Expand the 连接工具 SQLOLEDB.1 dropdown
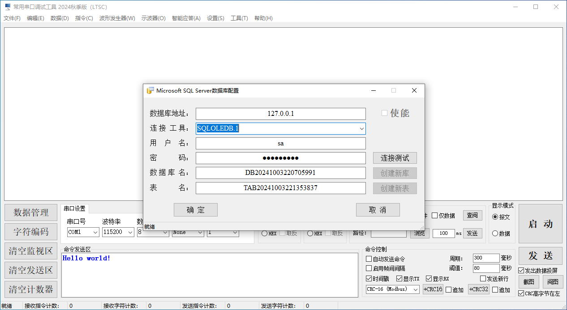The width and height of the screenshot is (567, 310). tap(361, 129)
